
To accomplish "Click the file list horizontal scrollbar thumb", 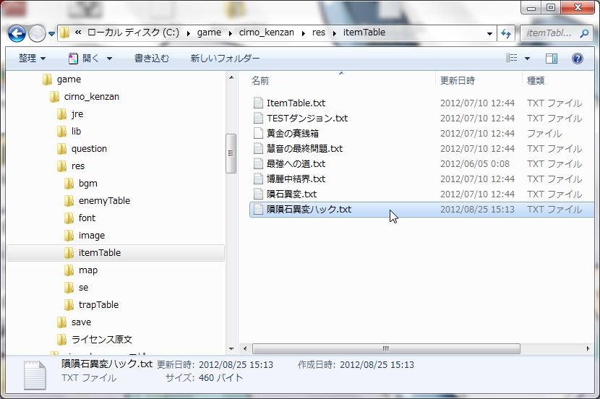I will pos(386,348).
